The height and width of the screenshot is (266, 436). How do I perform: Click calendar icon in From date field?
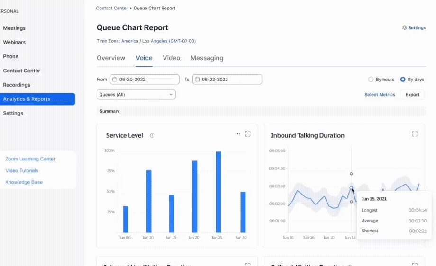tap(115, 80)
